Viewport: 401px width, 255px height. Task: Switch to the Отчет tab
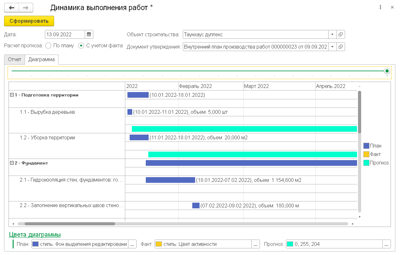click(15, 59)
